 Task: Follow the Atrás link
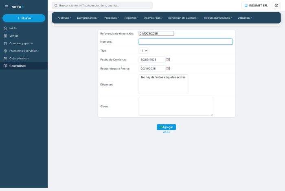[166, 132]
